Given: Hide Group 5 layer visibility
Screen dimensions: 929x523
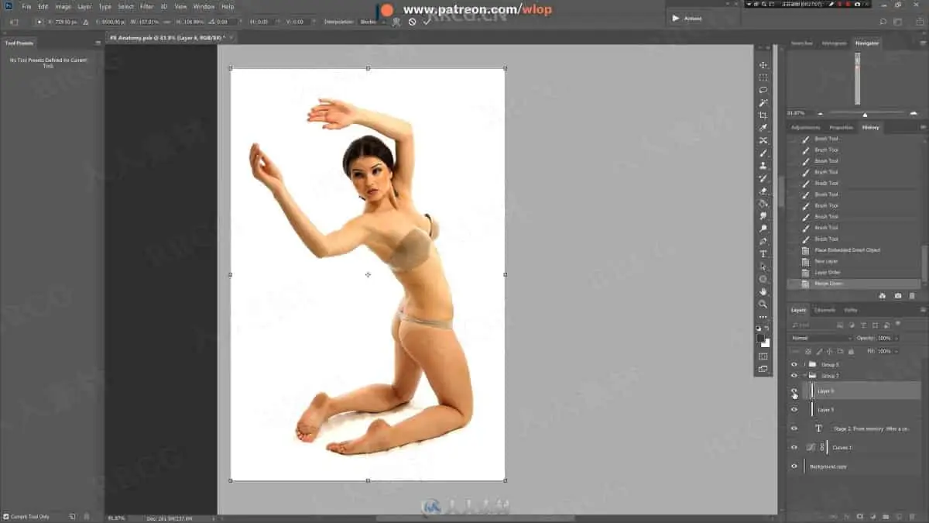Looking at the screenshot, I should click(794, 364).
